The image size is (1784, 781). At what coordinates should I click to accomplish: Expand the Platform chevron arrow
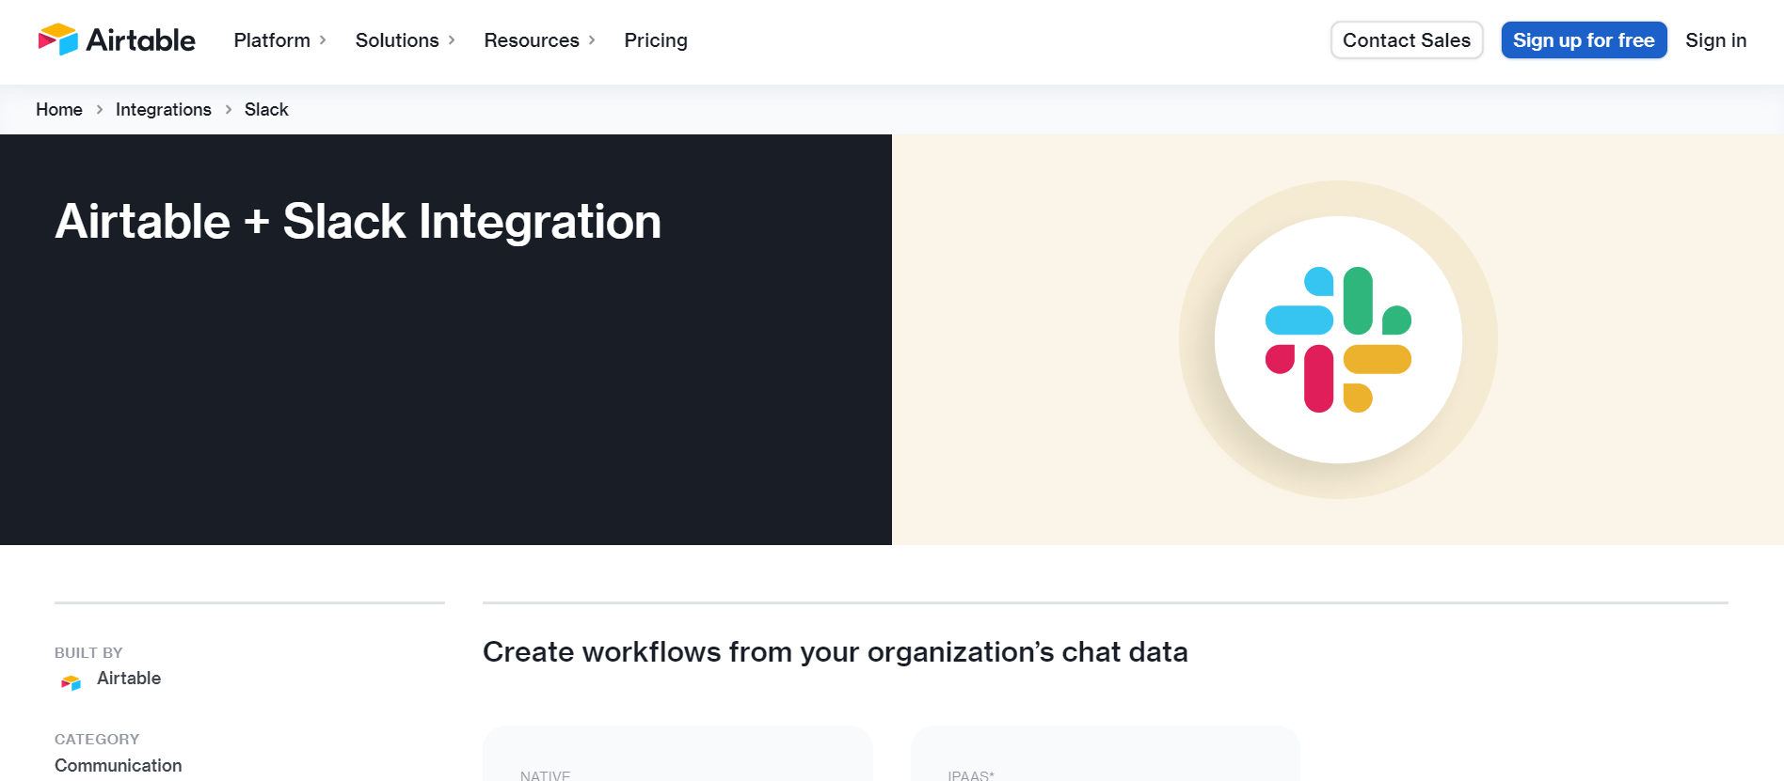(323, 40)
